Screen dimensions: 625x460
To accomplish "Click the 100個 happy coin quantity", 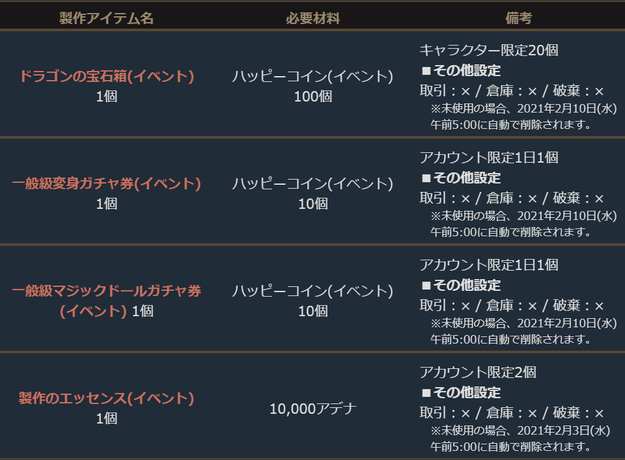I will pos(312,96).
